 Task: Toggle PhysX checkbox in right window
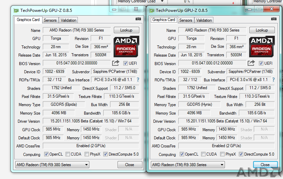point(222,154)
